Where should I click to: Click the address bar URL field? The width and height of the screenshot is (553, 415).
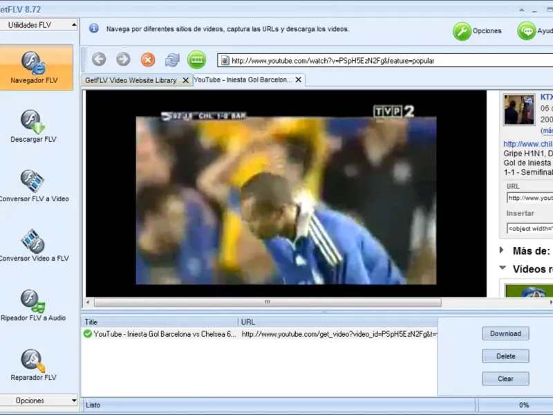pyautogui.click(x=385, y=61)
